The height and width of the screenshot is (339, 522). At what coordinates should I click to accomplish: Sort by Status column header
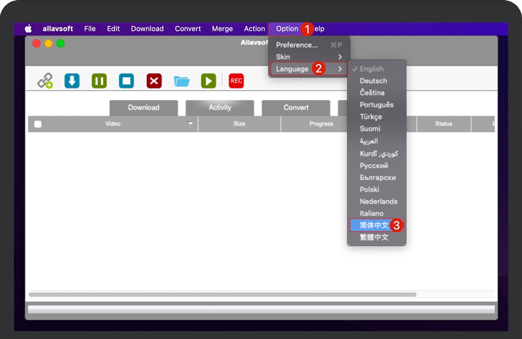point(443,124)
